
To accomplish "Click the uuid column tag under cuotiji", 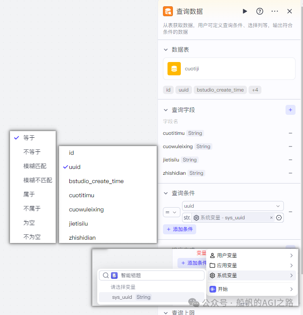I will [x=184, y=90].
